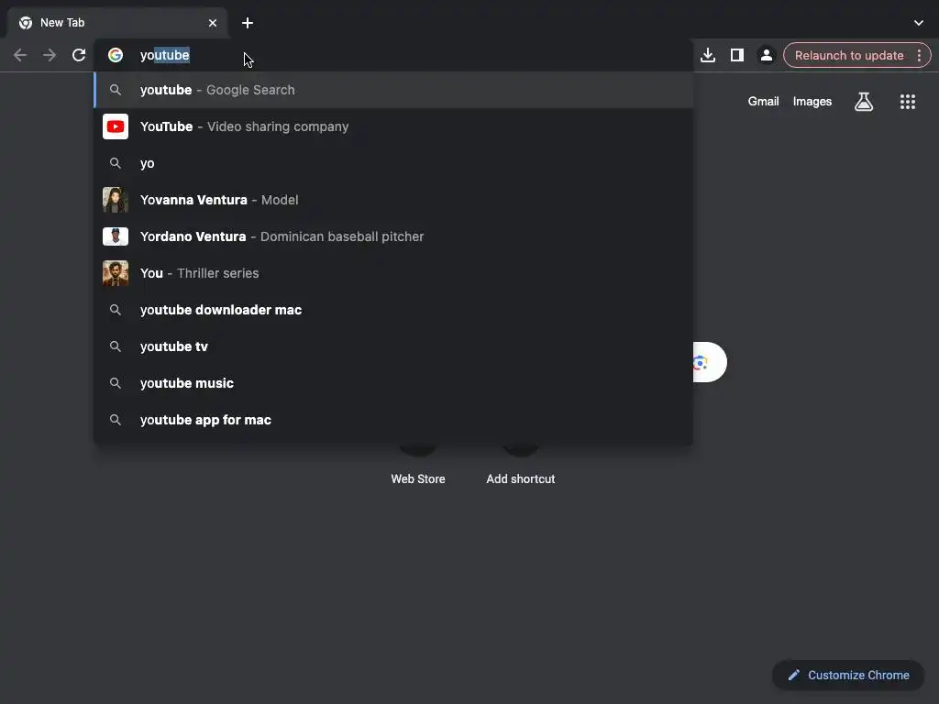Click the browser forward arrow
Viewport: 939px width, 704px height.
[x=50, y=56]
